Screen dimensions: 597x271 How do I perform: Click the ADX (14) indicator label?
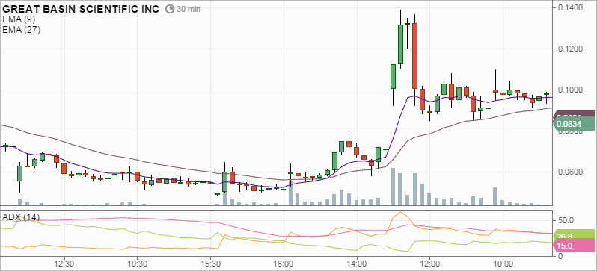(21, 217)
